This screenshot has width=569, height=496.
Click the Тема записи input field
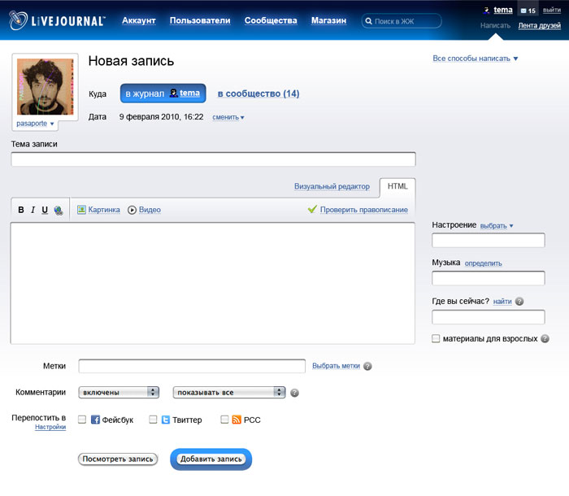[x=213, y=159]
